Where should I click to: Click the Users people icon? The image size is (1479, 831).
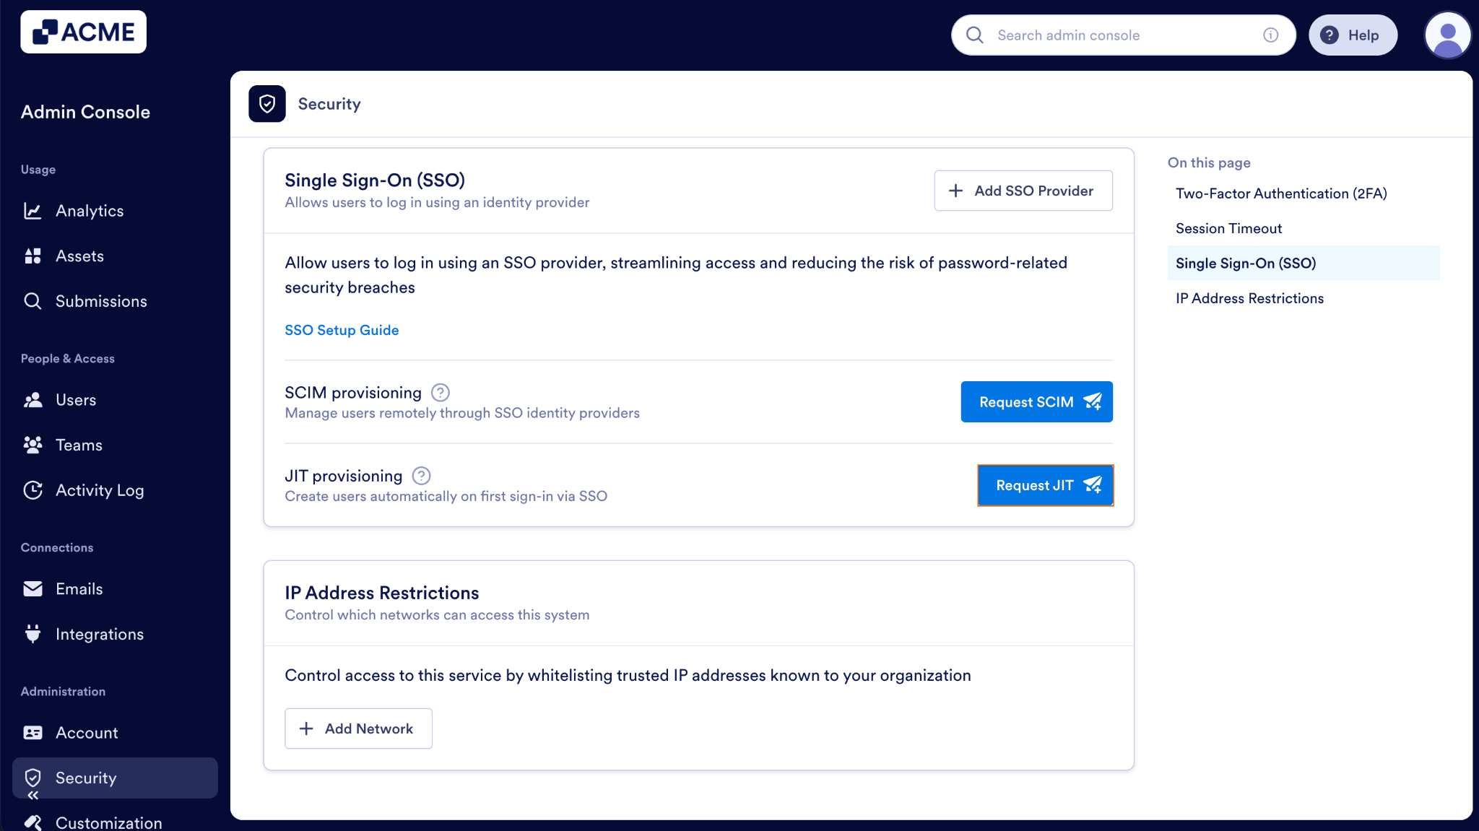(32, 400)
